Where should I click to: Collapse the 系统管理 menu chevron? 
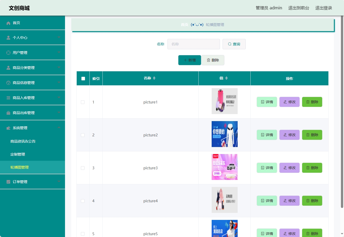(59, 128)
